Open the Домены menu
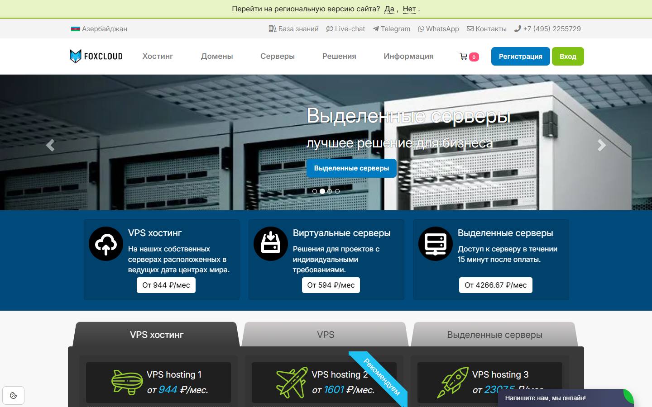This screenshot has width=652, height=407. (x=217, y=56)
